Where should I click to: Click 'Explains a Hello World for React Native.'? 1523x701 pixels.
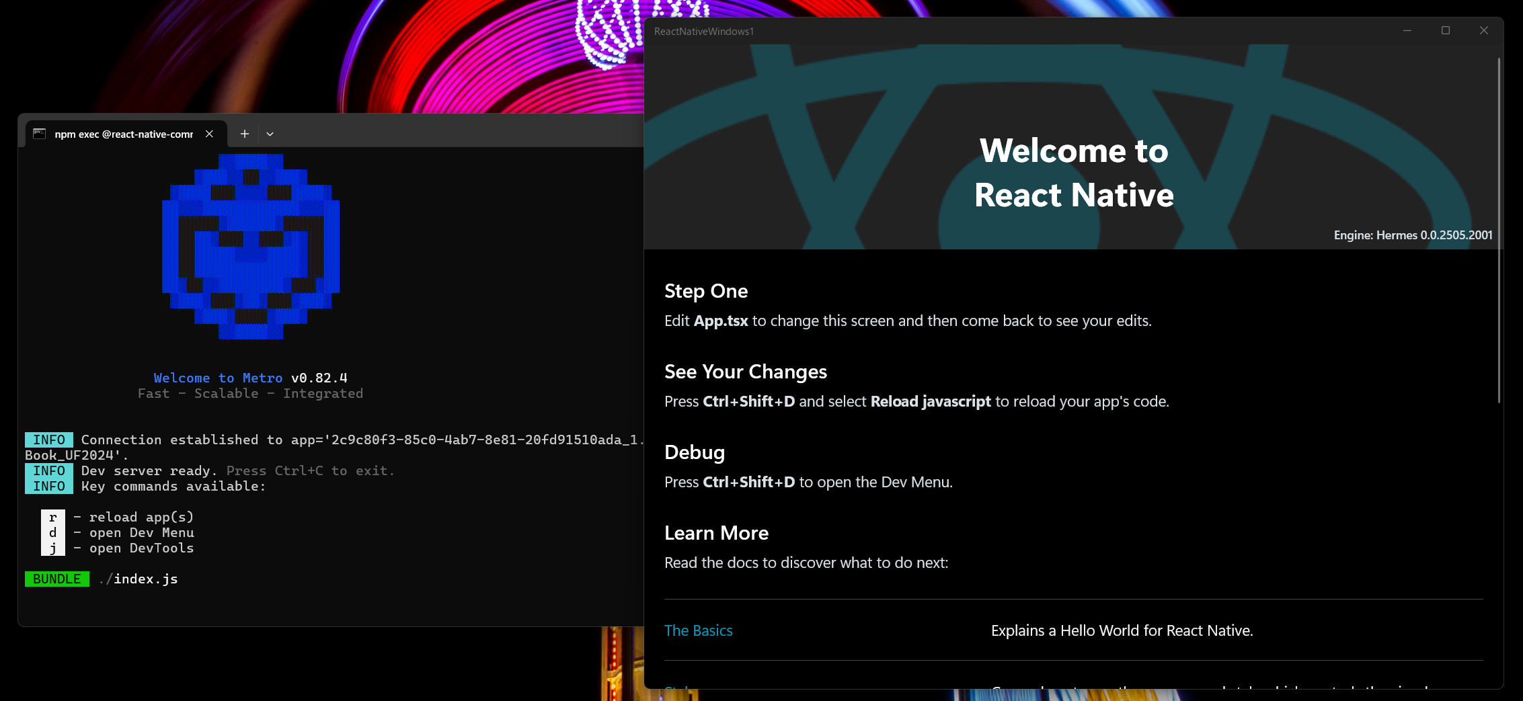click(x=1122, y=630)
